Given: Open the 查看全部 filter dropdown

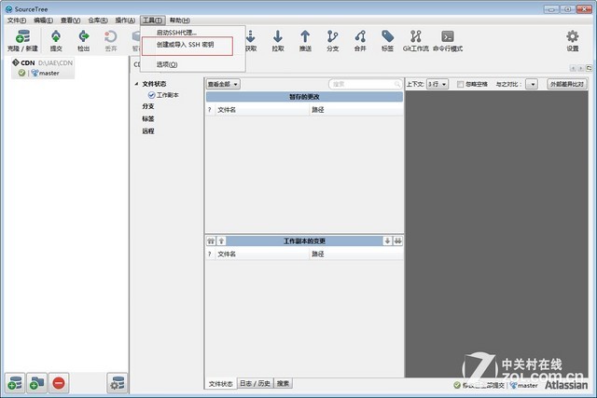Looking at the screenshot, I should [223, 84].
